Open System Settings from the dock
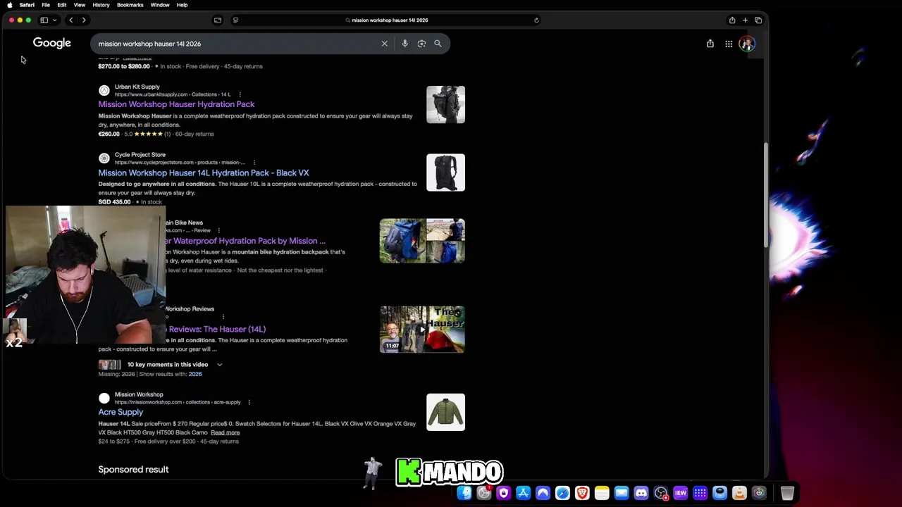Screen dimensions: 902x507 483,493
